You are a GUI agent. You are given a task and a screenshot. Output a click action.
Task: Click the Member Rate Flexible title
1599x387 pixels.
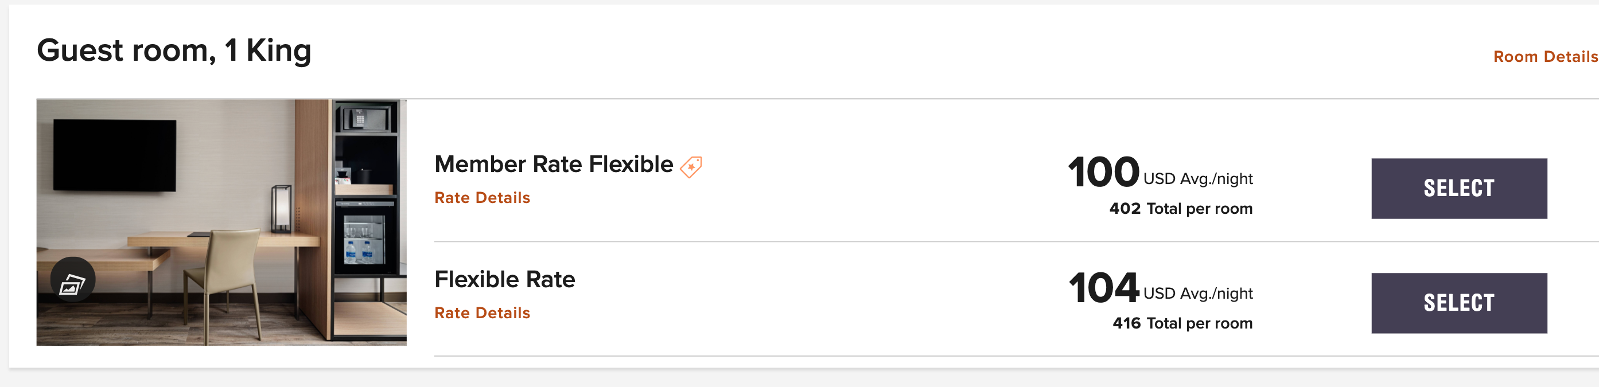point(553,165)
